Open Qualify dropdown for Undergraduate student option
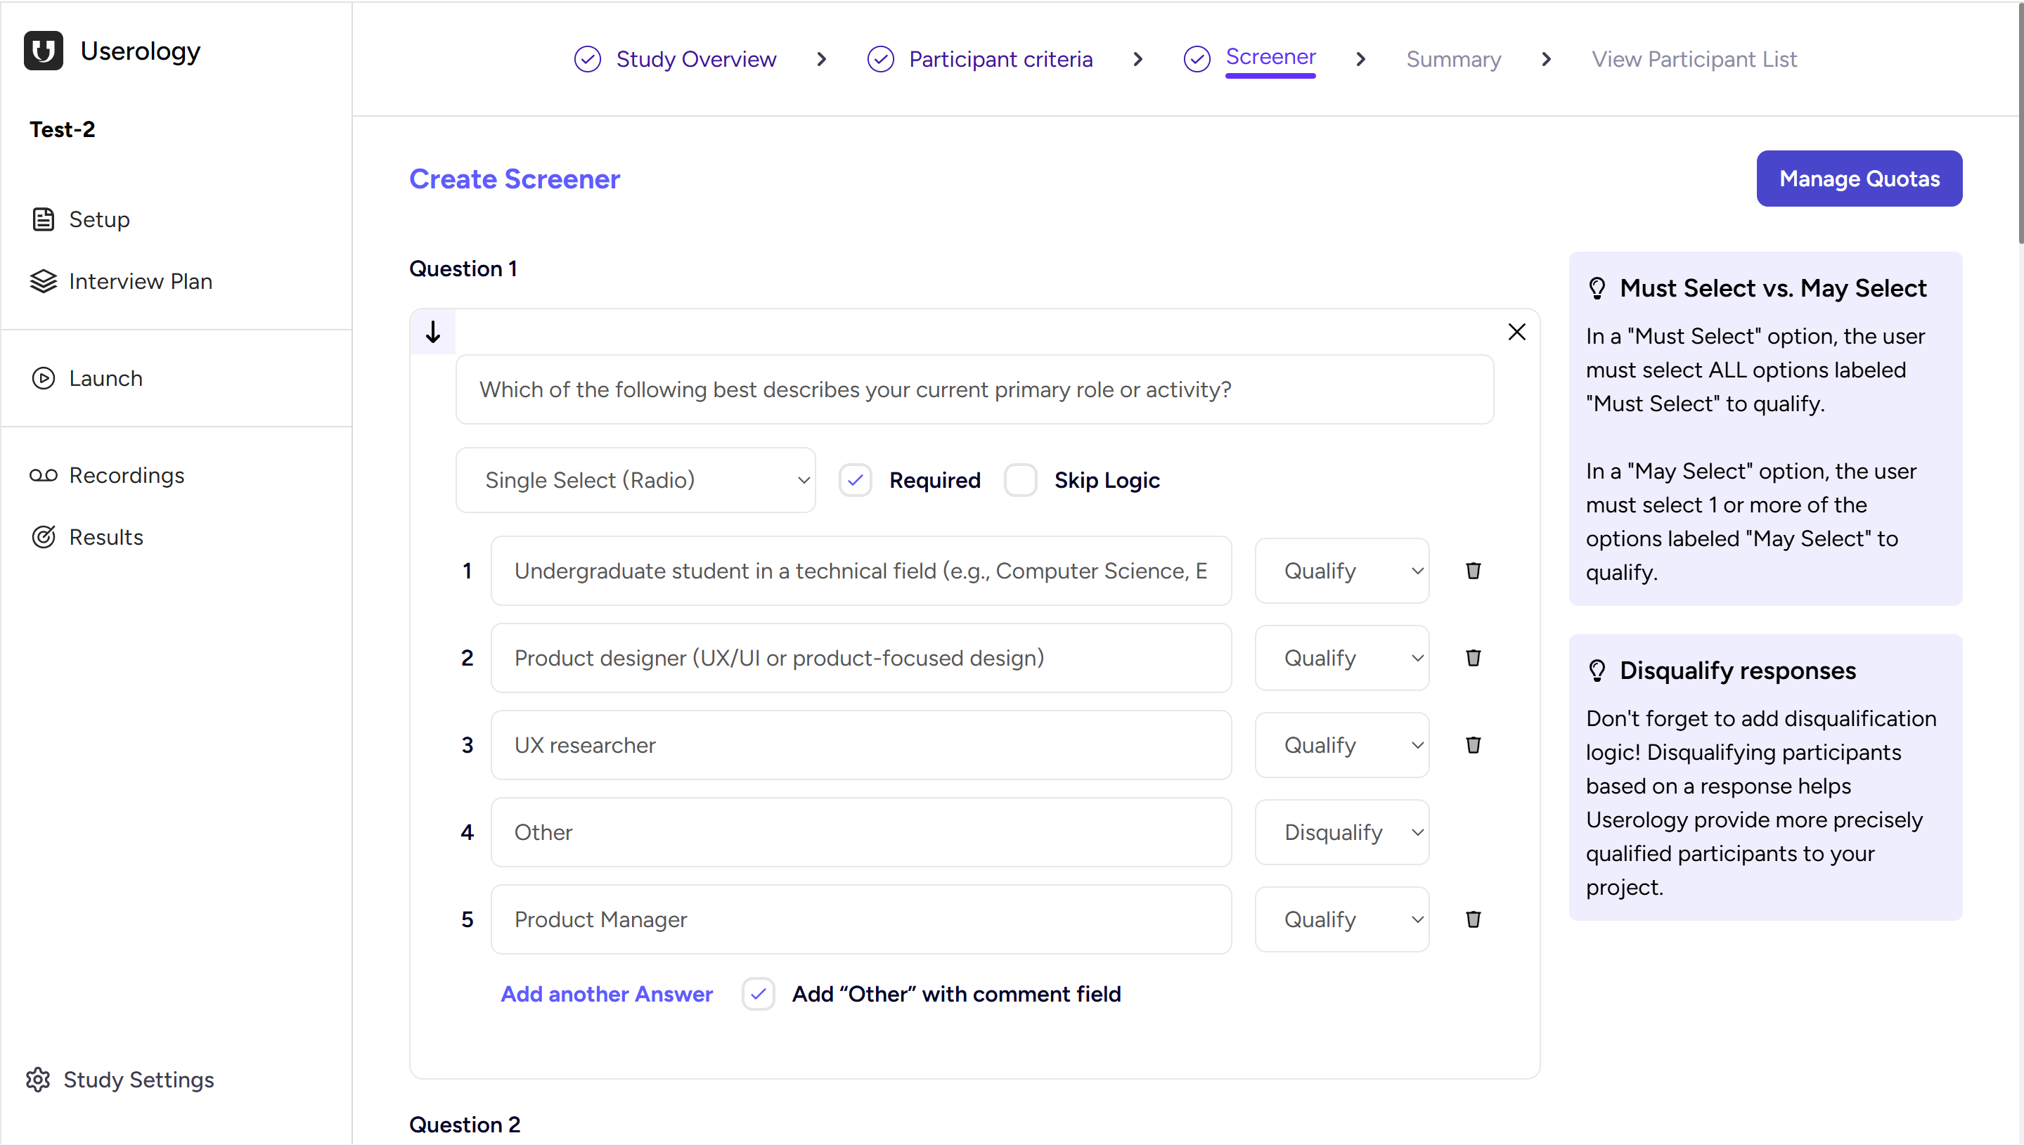The height and width of the screenshot is (1145, 2024). click(1342, 571)
